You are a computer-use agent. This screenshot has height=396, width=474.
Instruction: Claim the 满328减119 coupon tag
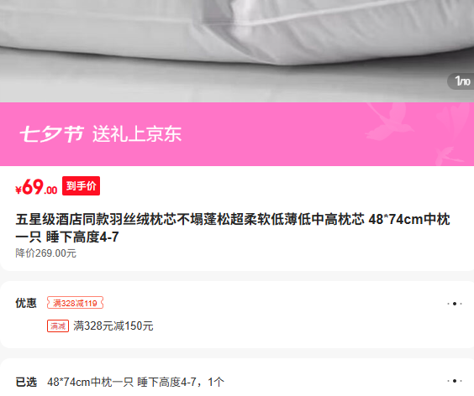[75, 303]
